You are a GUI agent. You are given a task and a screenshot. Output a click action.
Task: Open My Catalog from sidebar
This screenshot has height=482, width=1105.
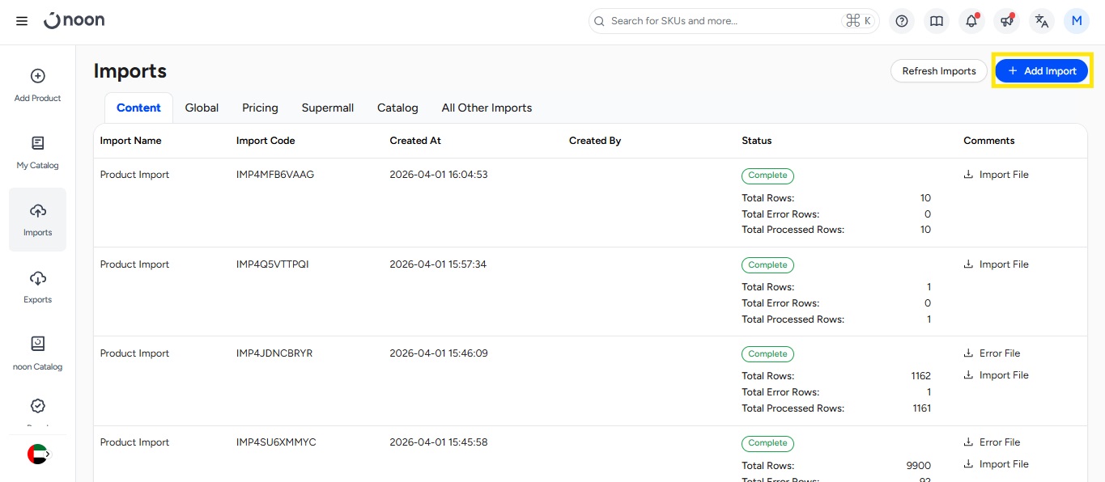(37, 152)
